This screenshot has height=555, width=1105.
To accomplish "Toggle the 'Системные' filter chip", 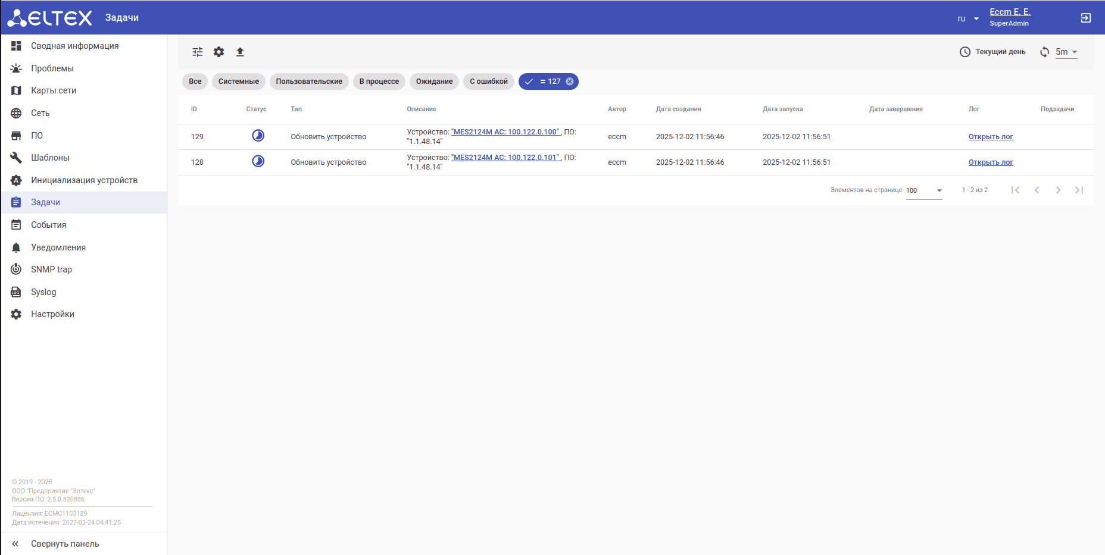I will tap(238, 81).
